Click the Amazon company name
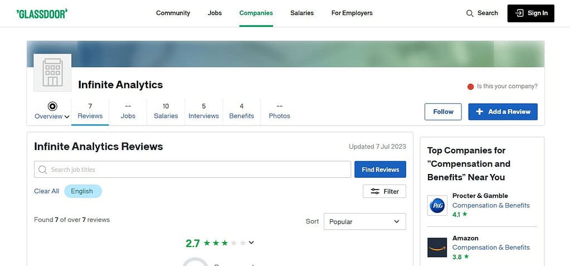Screen dimensions: 570x266 [465, 238]
